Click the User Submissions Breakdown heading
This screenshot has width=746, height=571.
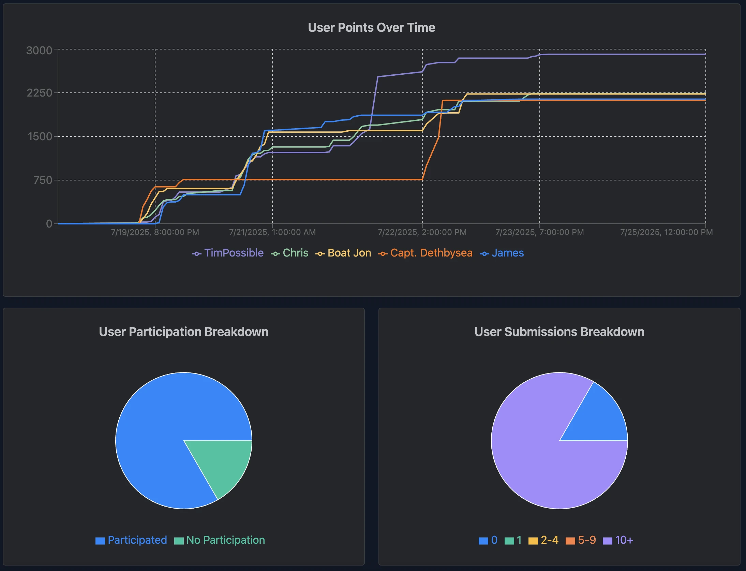coord(559,331)
